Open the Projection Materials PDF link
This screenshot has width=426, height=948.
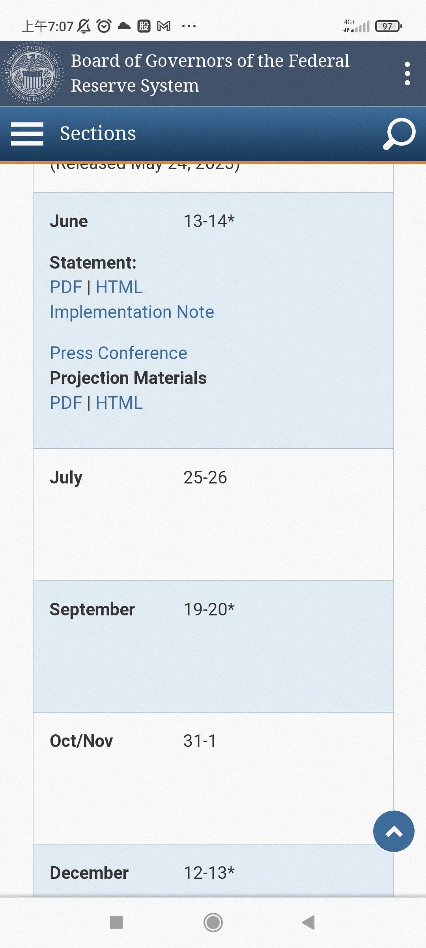[x=66, y=403]
